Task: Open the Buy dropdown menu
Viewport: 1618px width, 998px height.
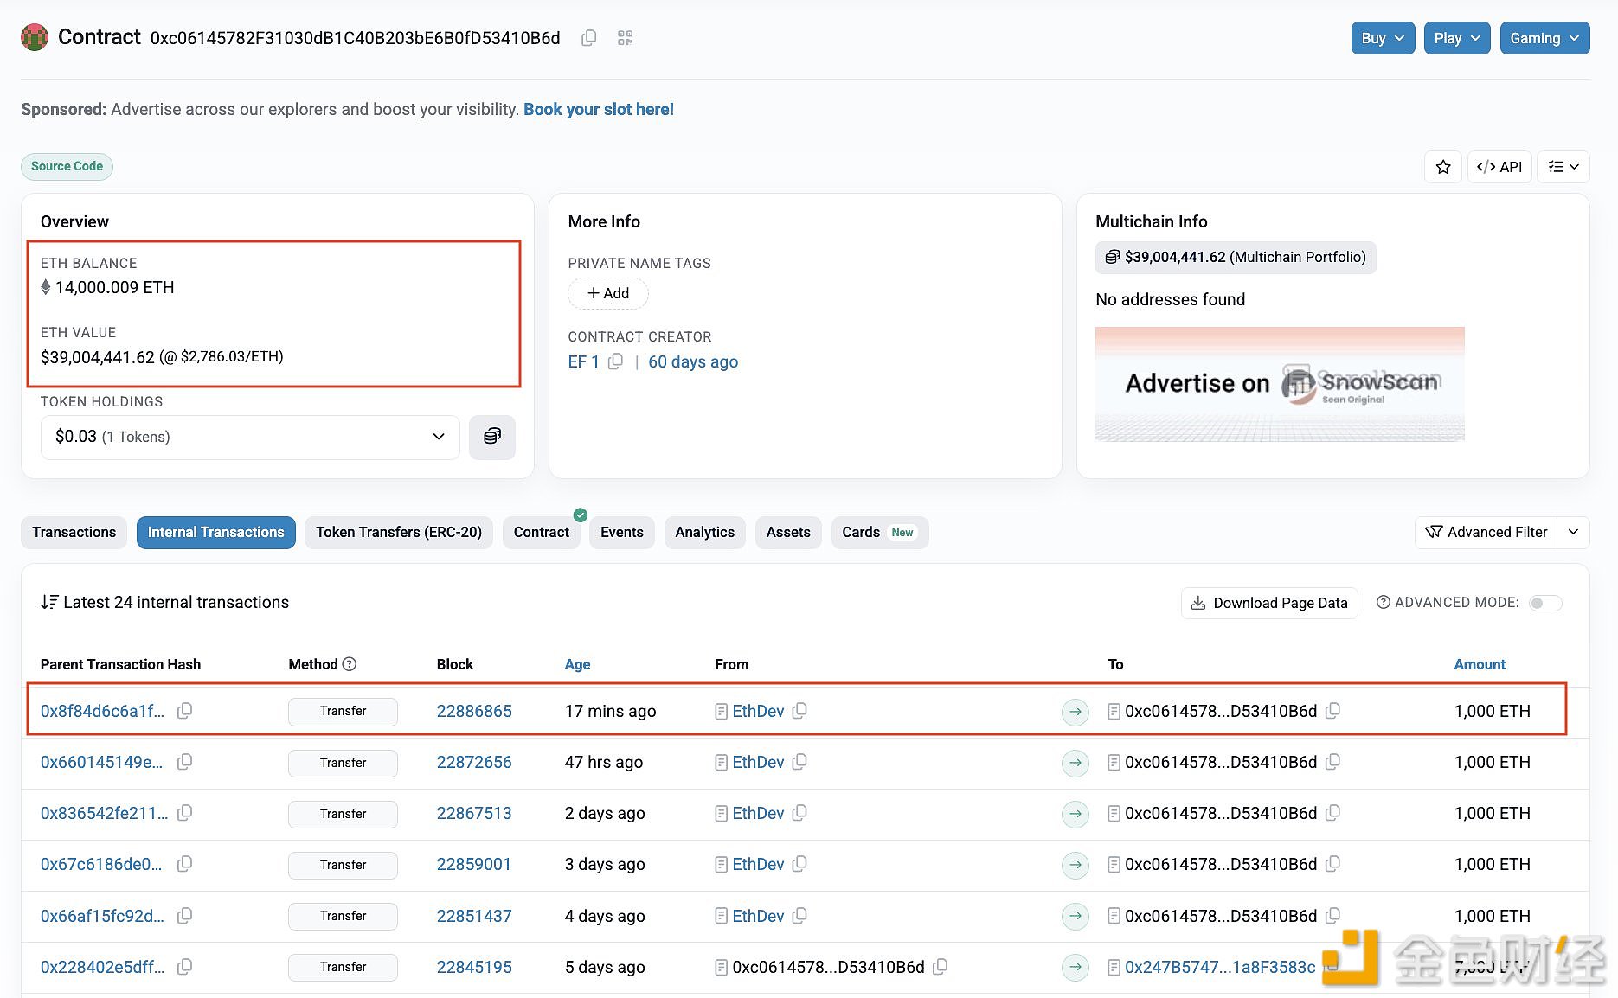Action: [1383, 38]
